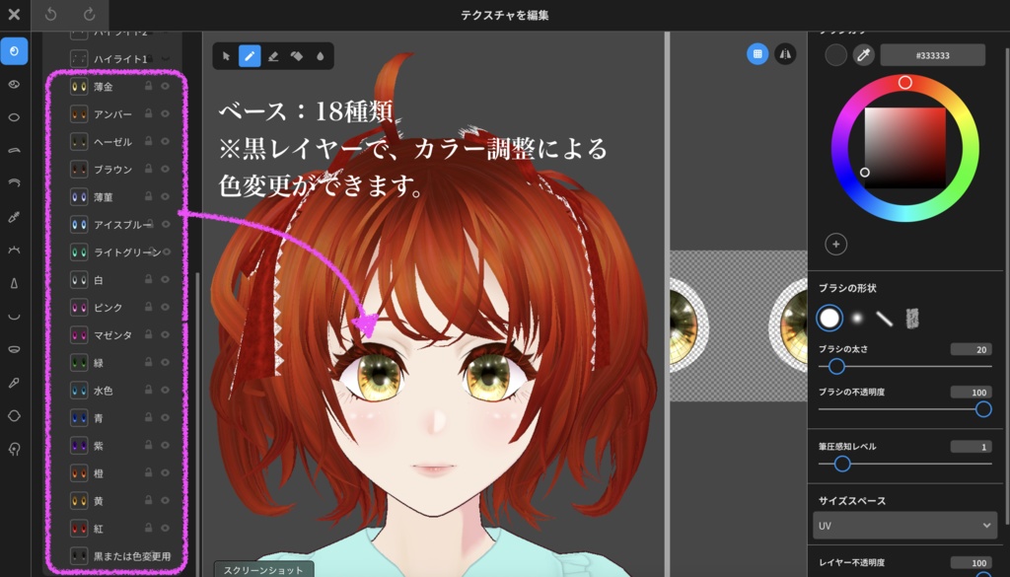
Task: Choose the arrow selection tool
Action: pos(225,55)
